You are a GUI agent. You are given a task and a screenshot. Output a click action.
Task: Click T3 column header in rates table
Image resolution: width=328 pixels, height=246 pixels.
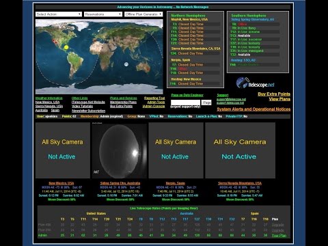(62, 219)
